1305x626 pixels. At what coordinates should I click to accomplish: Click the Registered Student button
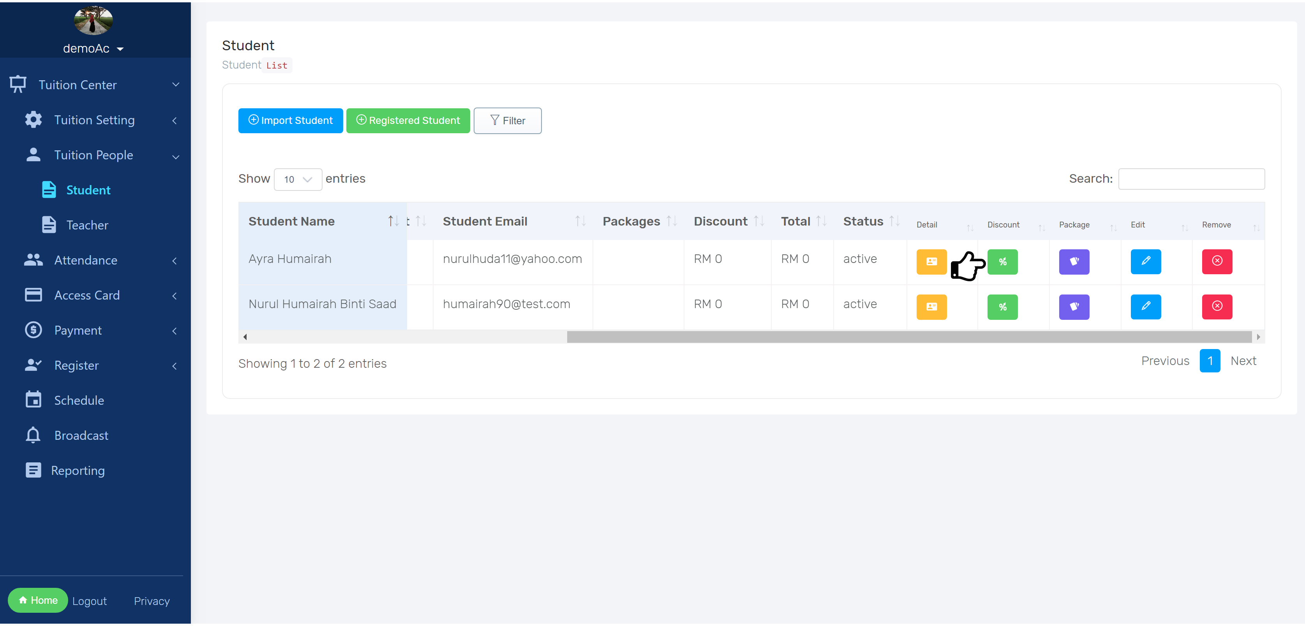coord(408,120)
